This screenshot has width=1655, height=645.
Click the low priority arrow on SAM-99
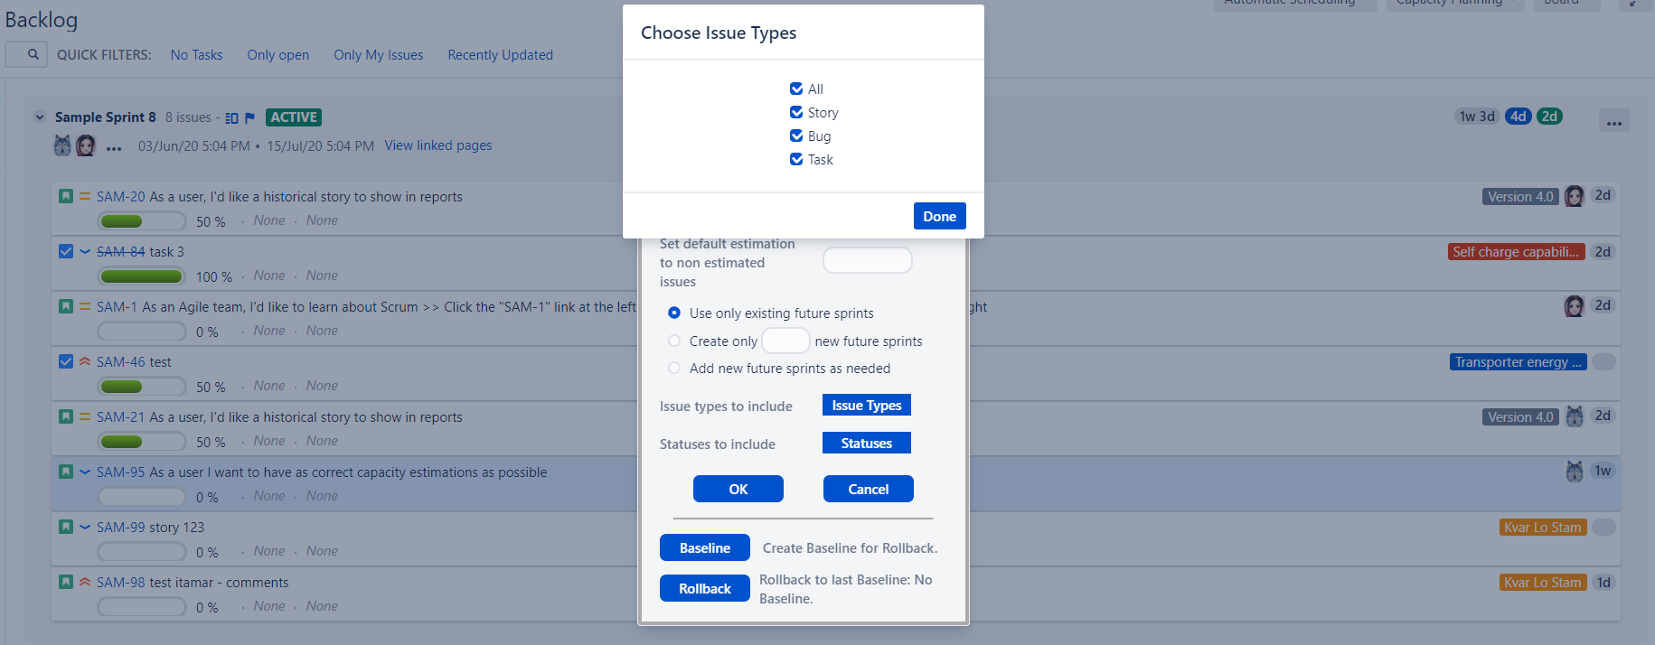(x=85, y=527)
